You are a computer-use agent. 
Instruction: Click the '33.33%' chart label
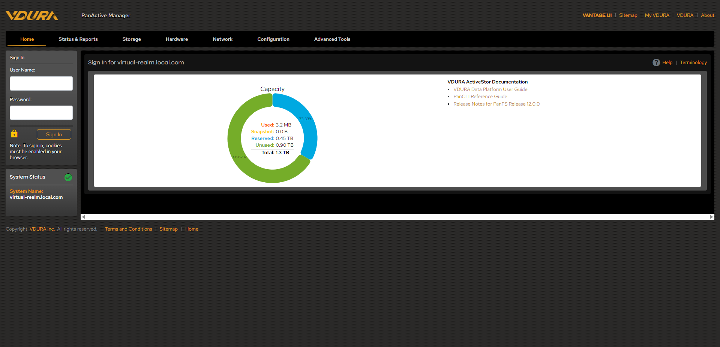coord(305,119)
